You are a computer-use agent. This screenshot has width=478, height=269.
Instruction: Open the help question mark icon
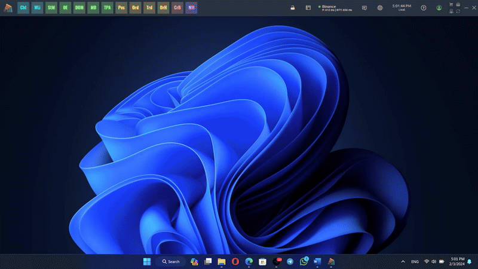[x=424, y=8]
